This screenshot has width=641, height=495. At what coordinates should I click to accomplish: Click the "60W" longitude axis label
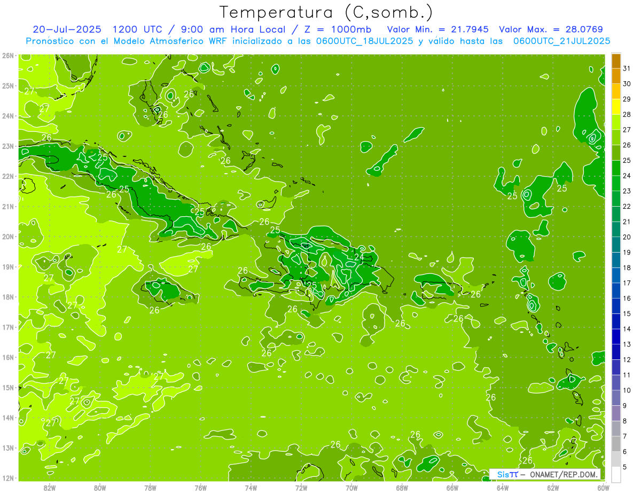(x=603, y=488)
